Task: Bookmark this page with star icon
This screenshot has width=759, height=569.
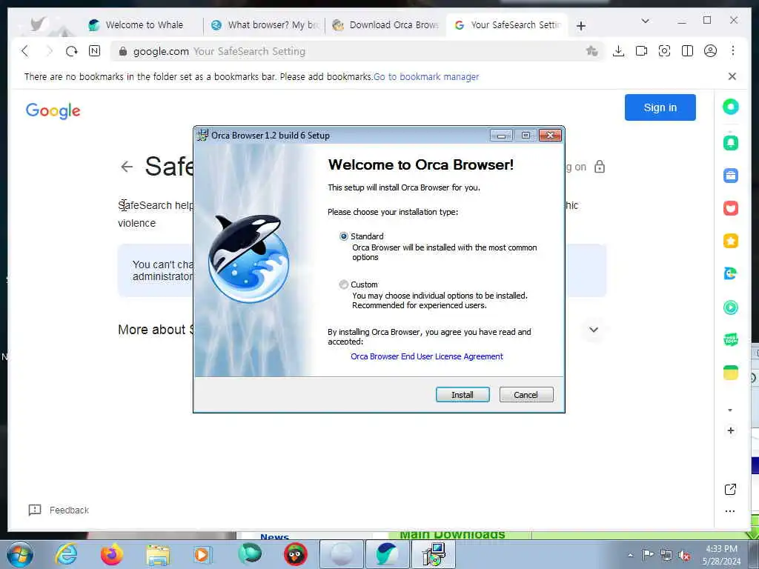Action: pos(591,51)
